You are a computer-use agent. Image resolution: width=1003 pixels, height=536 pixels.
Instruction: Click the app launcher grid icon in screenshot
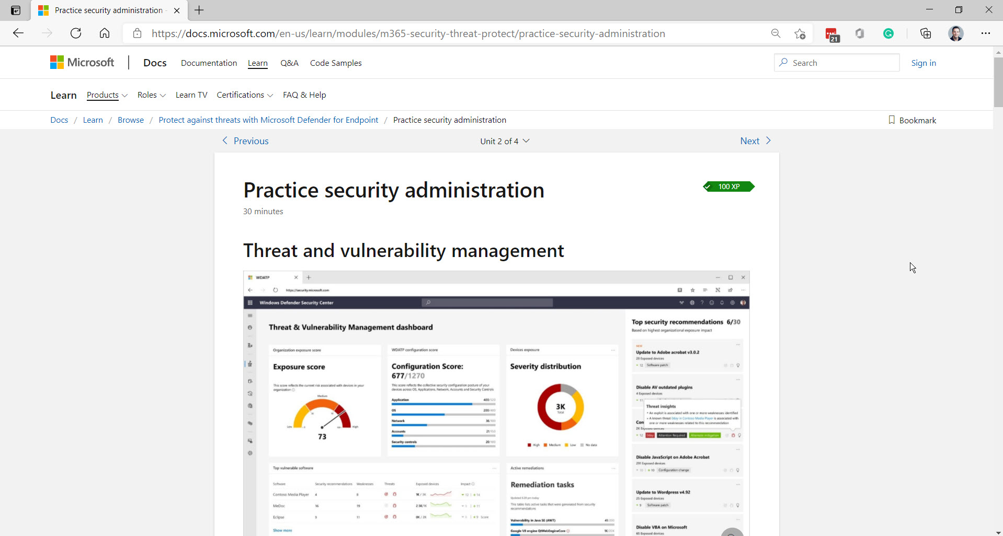pyautogui.click(x=250, y=302)
